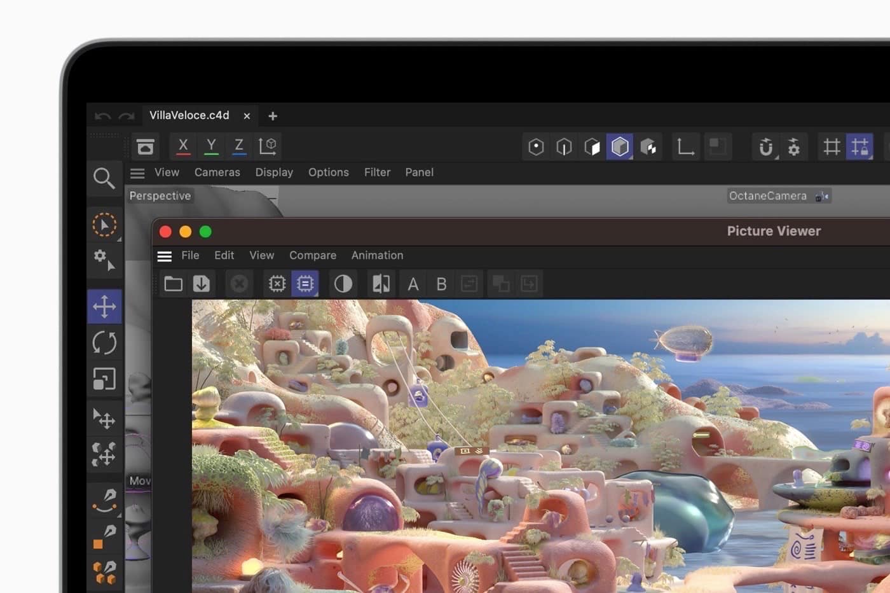This screenshot has height=593, width=890.
Task: Open the viewport hamburger menu
Action: [x=137, y=172]
